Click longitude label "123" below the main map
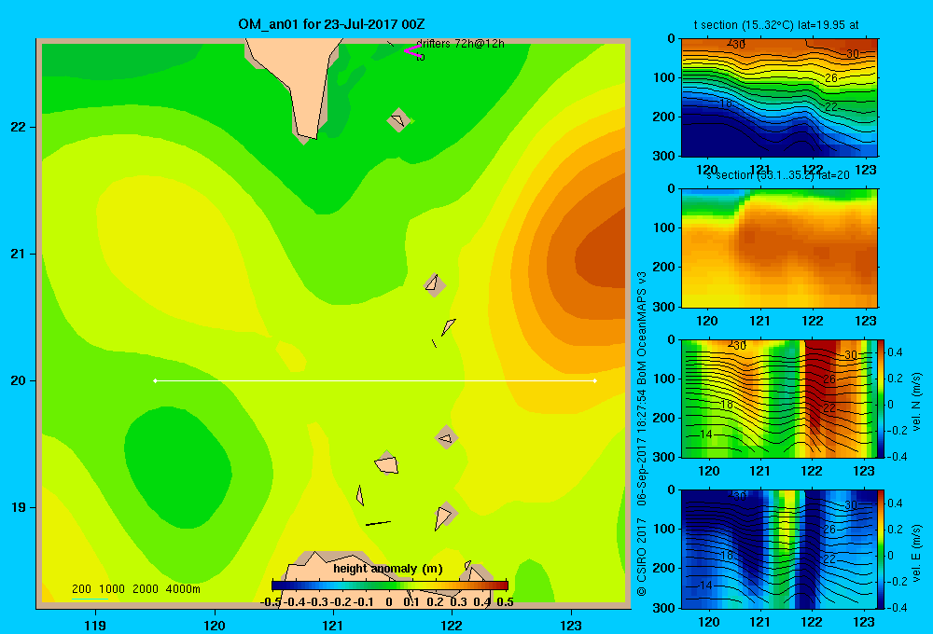The height and width of the screenshot is (634, 933). pos(571,625)
